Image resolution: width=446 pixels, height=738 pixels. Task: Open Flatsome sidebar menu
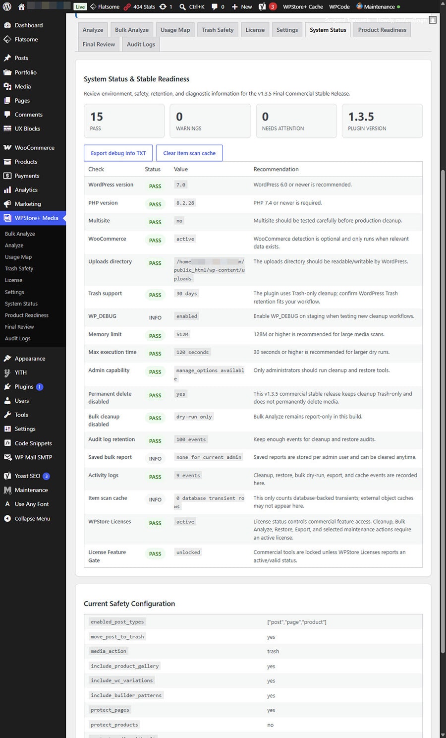[x=26, y=39]
